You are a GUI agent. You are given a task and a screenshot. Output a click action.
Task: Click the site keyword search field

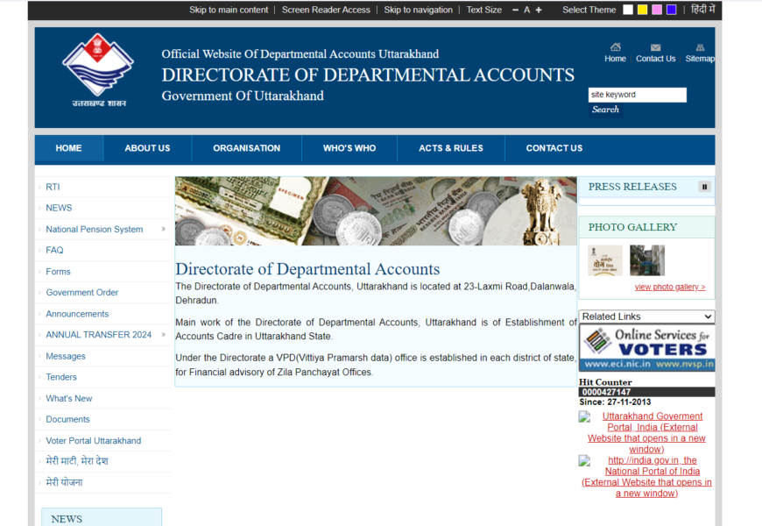click(637, 95)
